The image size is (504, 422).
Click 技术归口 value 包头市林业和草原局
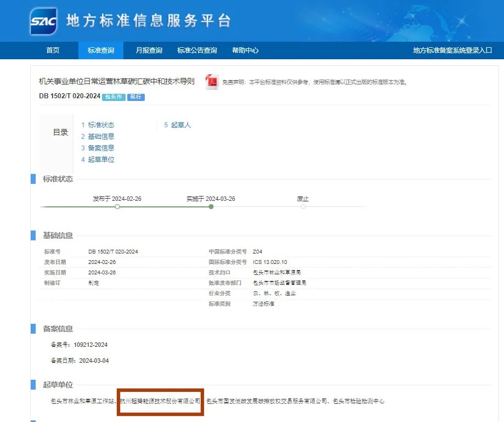(277, 272)
